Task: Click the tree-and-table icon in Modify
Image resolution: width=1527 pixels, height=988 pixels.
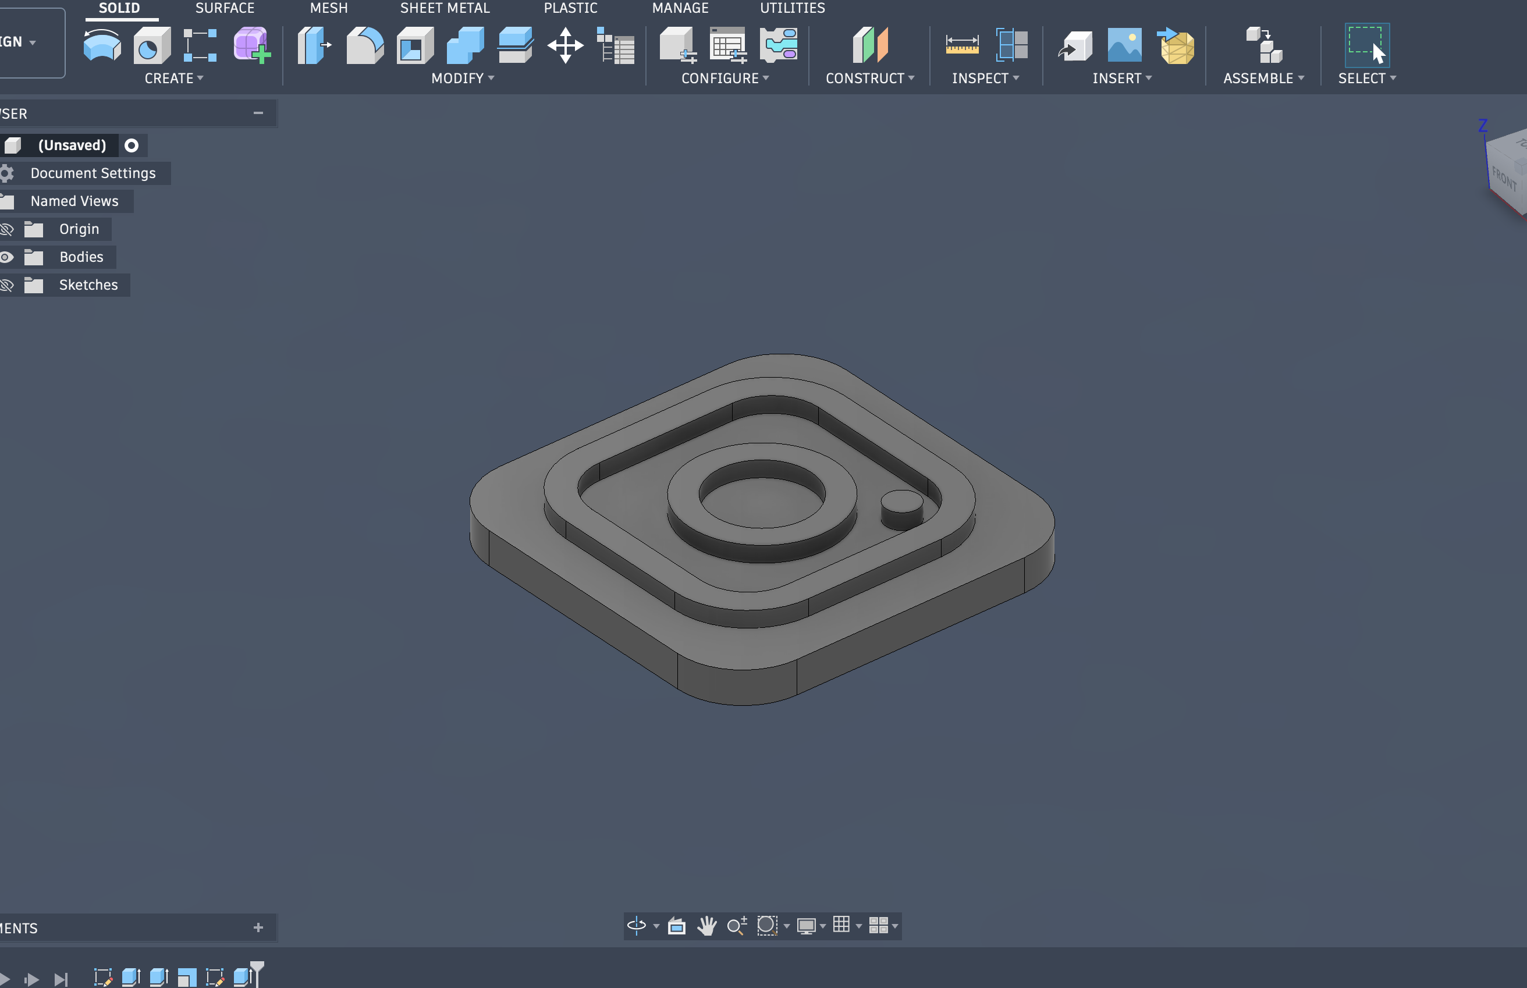Action: 615,45
